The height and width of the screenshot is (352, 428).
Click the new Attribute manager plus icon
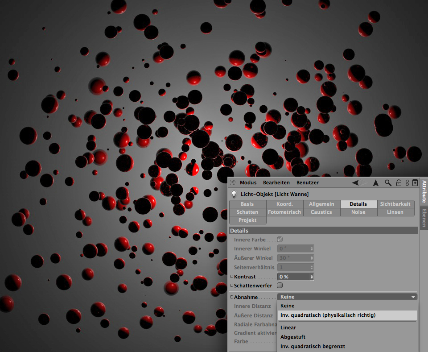click(x=415, y=182)
